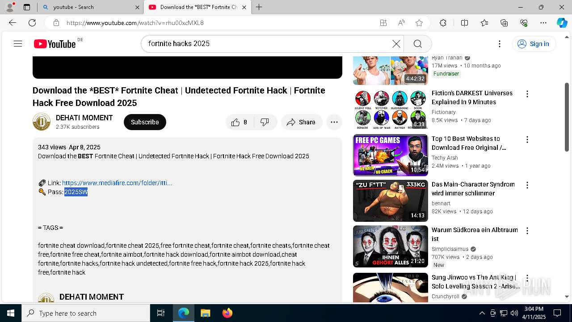572x322 pixels.
Task: Open the Windows Start menu
Action: pyautogui.click(x=11, y=313)
